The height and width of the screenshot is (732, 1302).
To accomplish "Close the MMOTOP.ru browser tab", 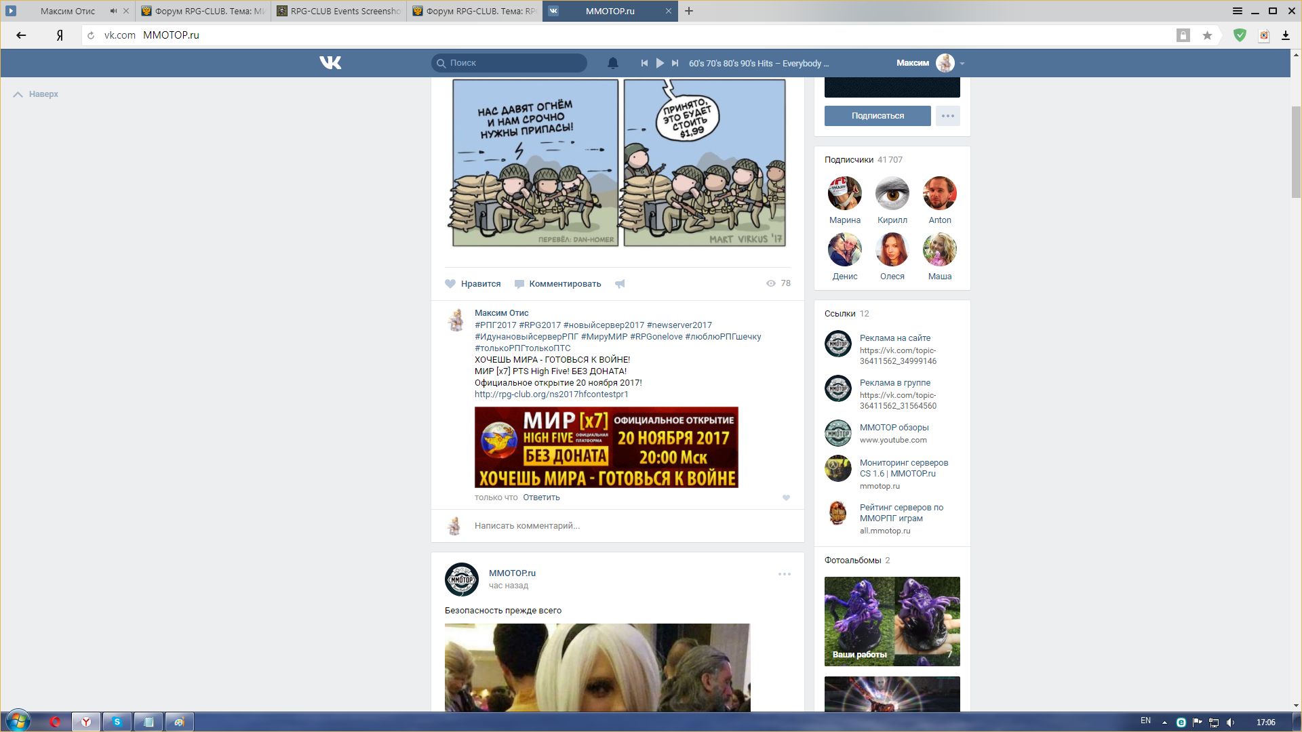I will 668,11.
